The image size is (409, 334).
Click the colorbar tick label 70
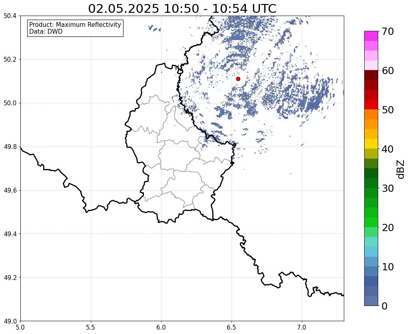388,31
